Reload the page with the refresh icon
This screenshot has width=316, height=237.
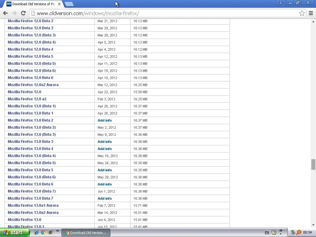(23, 13)
